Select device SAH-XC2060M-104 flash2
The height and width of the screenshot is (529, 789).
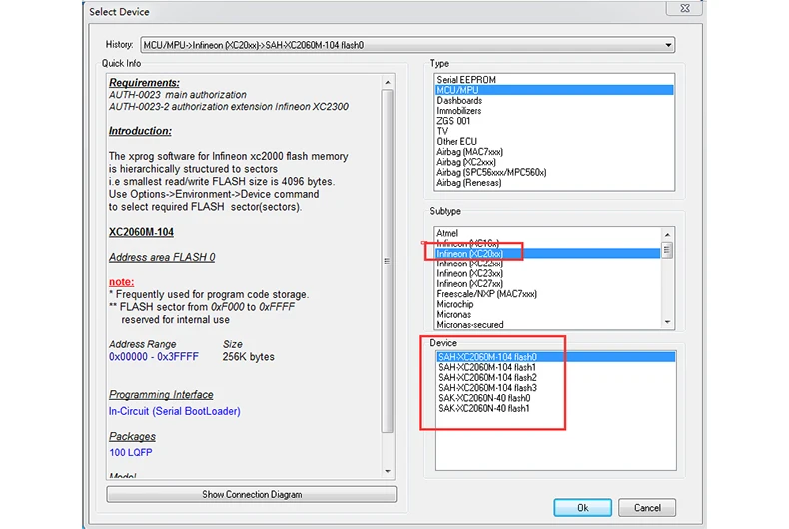pyautogui.click(x=555, y=378)
